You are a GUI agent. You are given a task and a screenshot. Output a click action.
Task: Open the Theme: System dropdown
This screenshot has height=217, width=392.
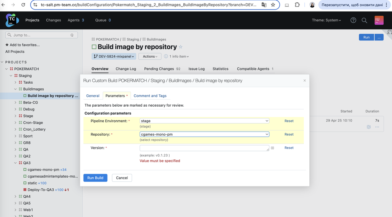tap(326, 20)
